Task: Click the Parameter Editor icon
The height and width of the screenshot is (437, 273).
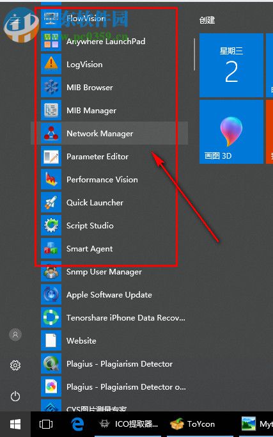Action: (x=51, y=156)
